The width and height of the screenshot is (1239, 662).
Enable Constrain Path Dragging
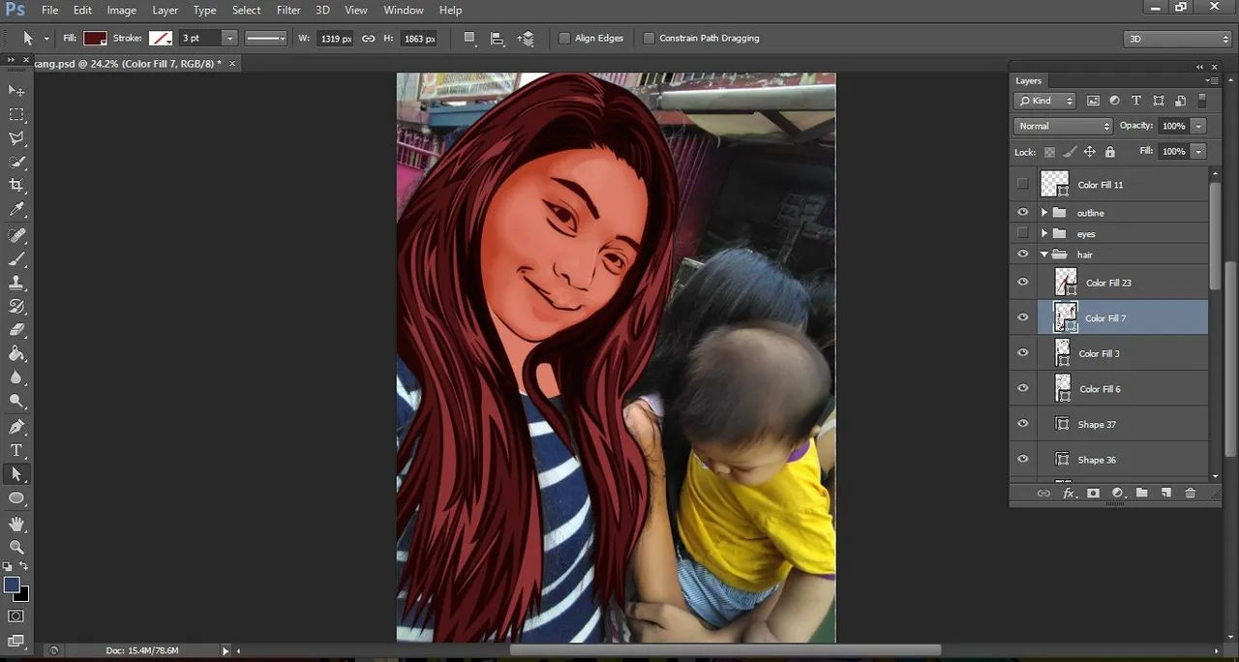click(648, 39)
